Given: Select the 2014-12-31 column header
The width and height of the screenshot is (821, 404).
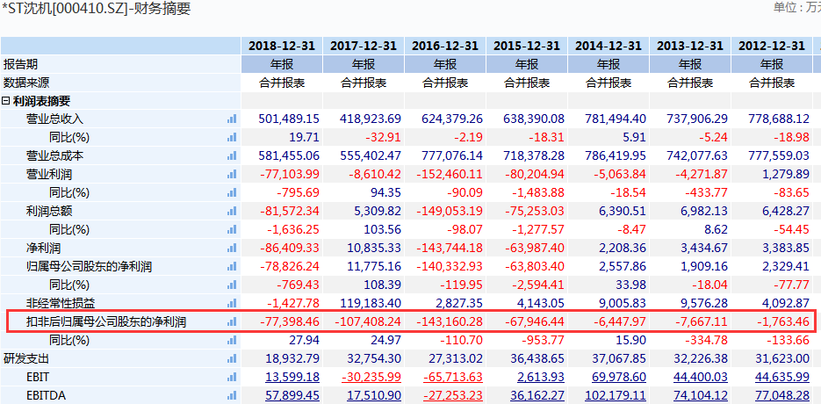Looking at the screenshot, I should [x=609, y=47].
